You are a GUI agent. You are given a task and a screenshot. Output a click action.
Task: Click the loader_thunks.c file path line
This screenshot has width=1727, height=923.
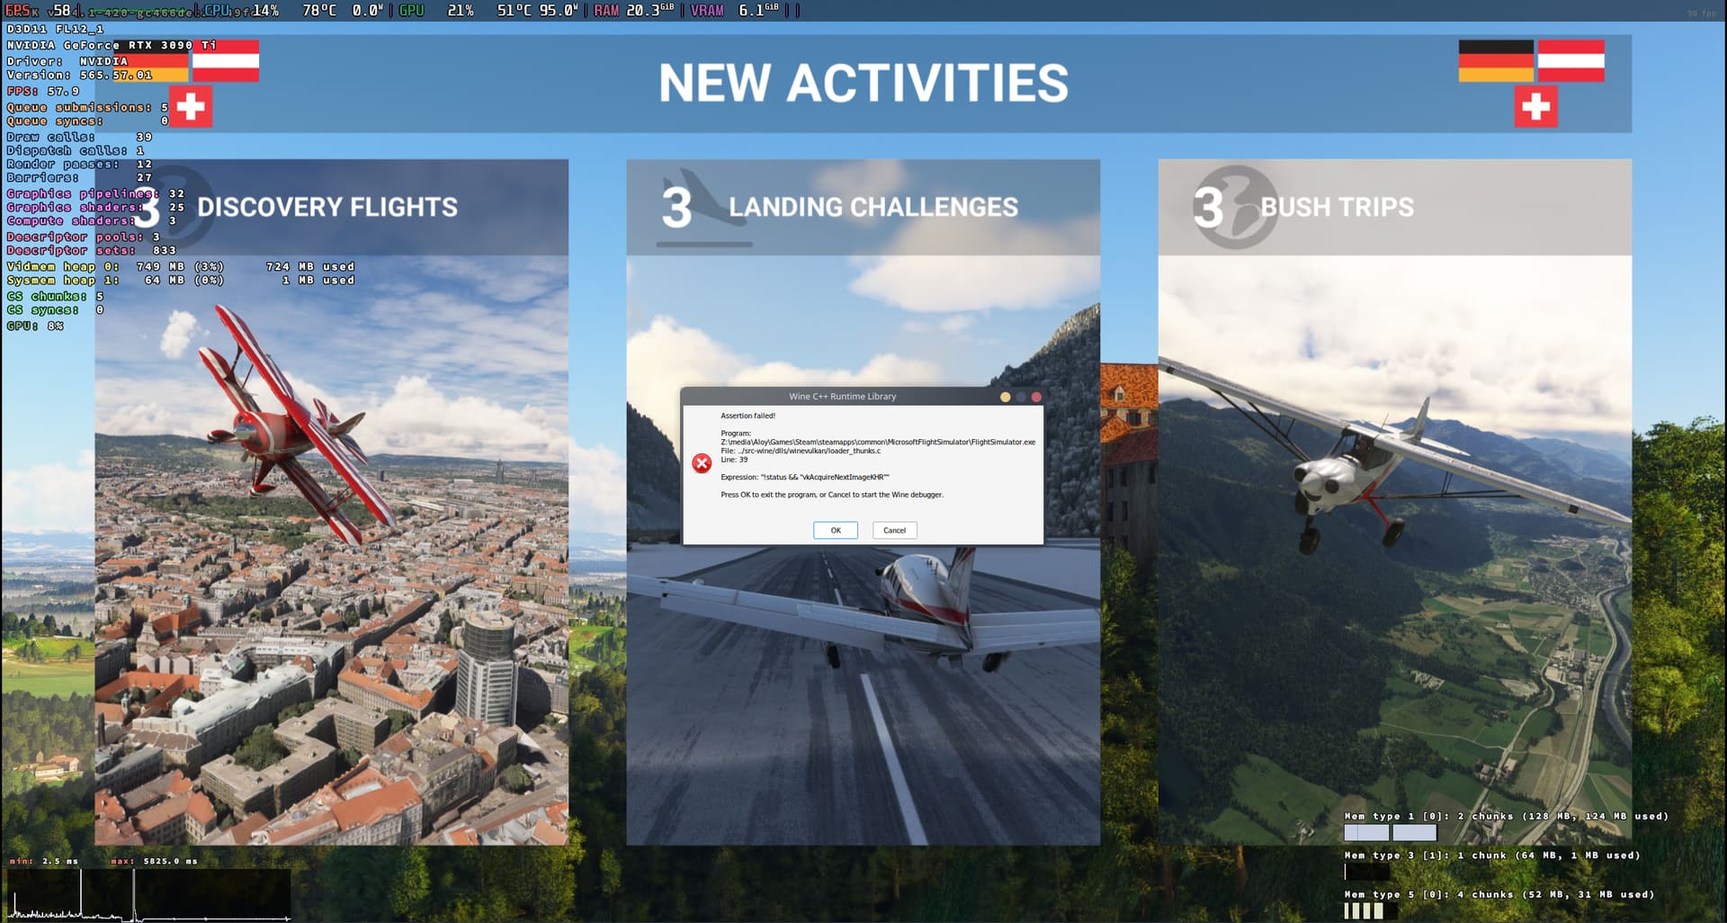tap(801, 451)
